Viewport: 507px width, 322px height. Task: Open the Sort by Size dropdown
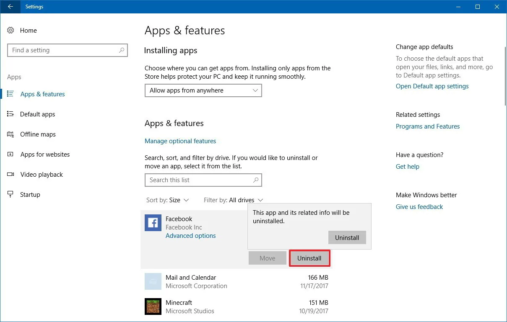click(x=168, y=200)
